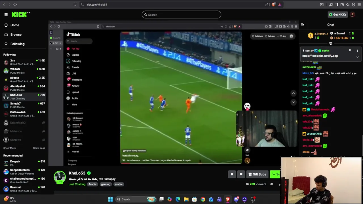Collapse the gift leaderboard in the chat panel
The height and width of the screenshot is (204, 363).
click(x=331, y=44)
